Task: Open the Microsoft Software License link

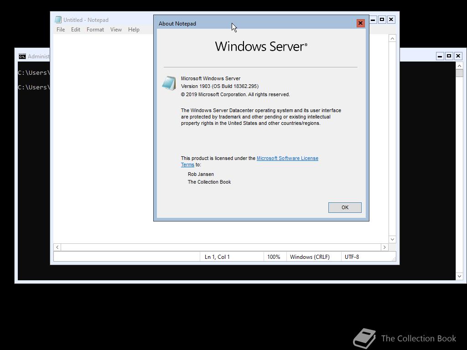Action: 287,158
